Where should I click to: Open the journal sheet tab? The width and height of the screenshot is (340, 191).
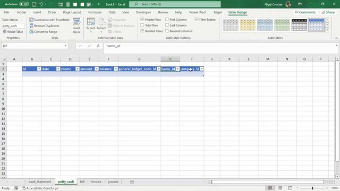pyautogui.click(x=113, y=181)
